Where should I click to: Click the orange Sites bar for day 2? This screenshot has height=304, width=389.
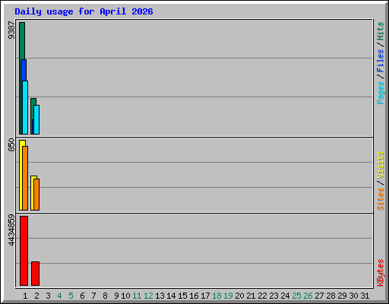tap(36, 195)
